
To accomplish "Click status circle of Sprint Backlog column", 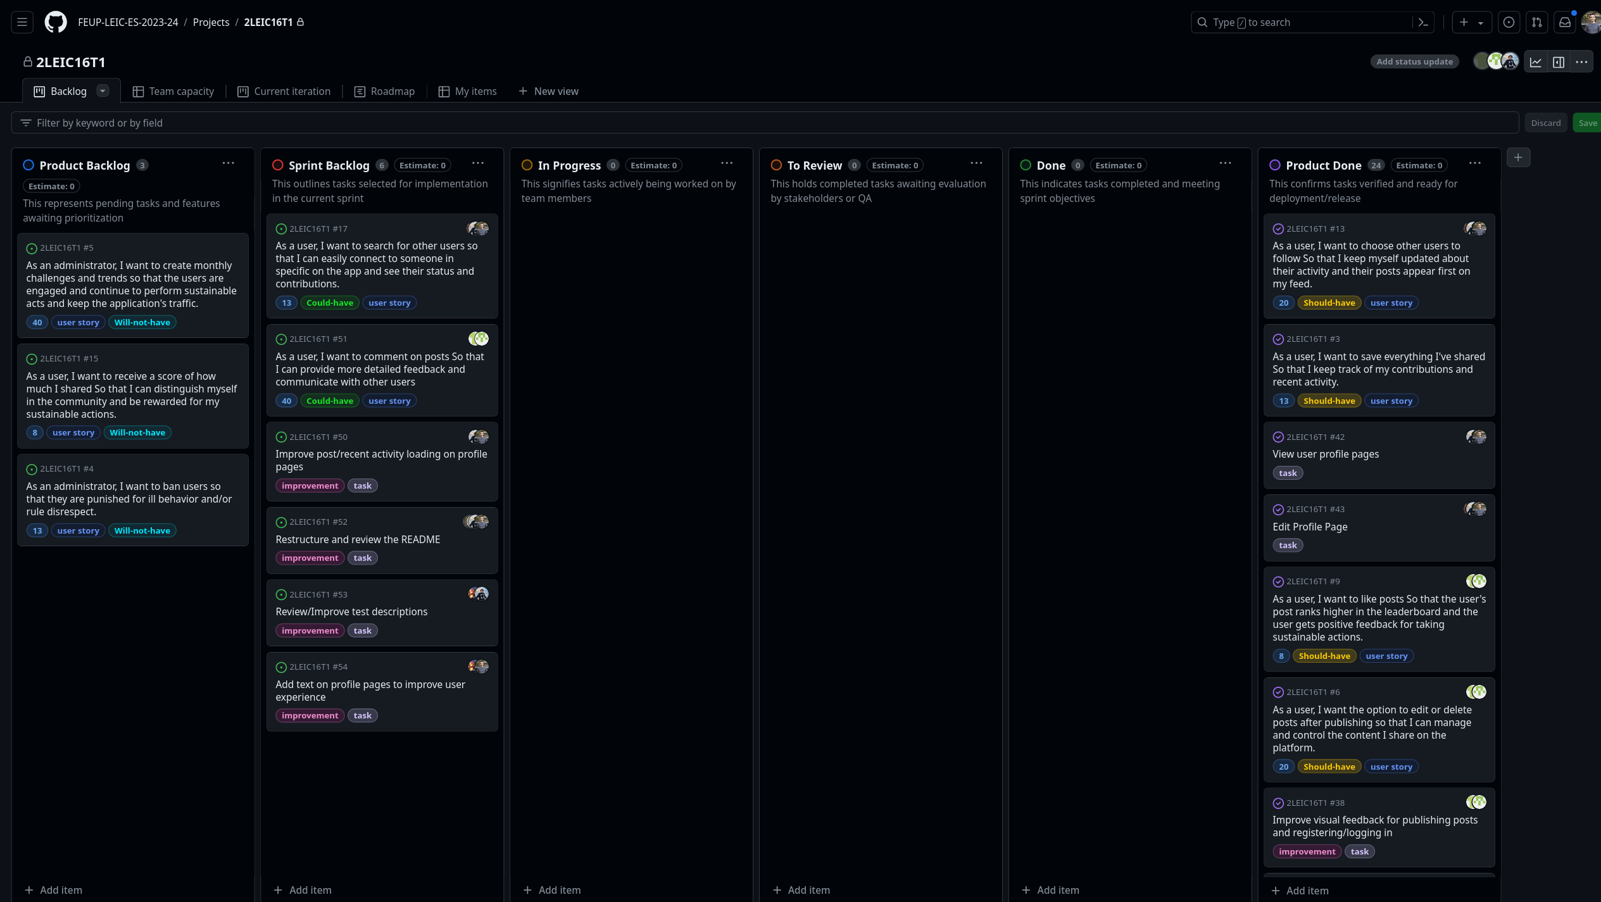I will coord(277,165).
